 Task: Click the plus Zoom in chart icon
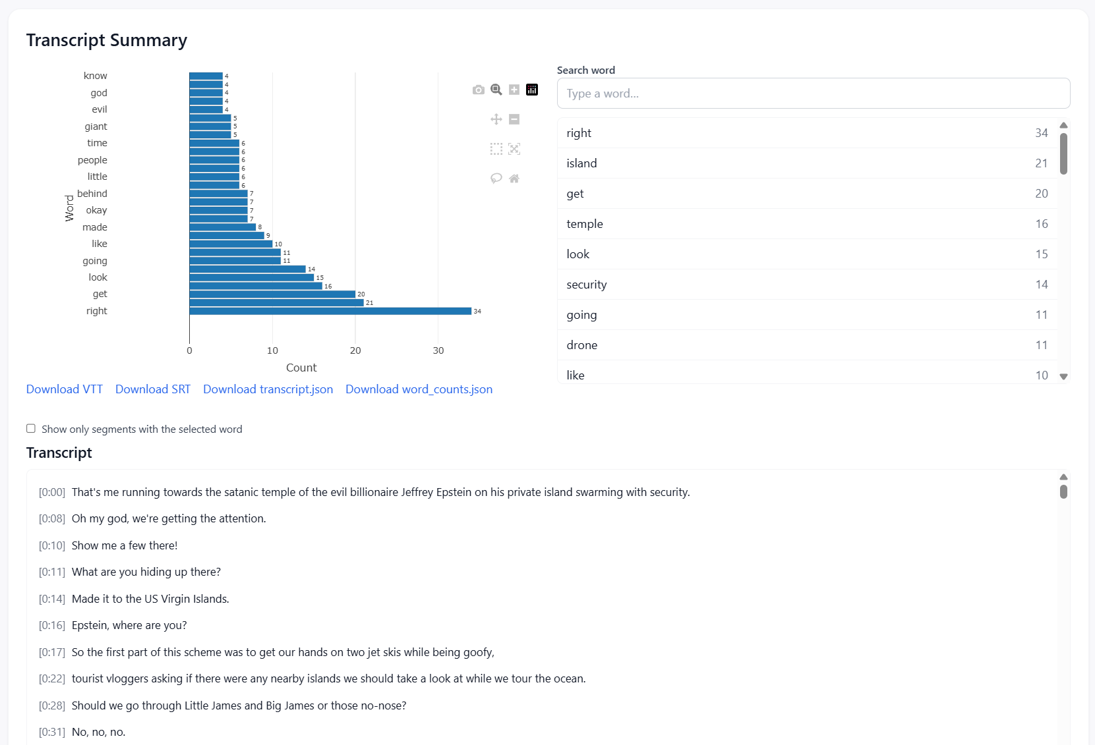tap(514, 90)
